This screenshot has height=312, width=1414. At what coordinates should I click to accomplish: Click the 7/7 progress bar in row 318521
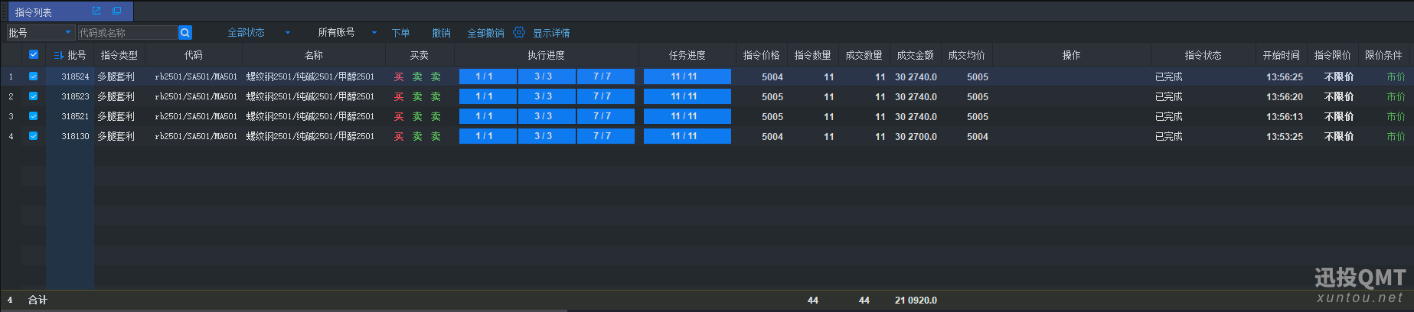[x=606, y=116]
